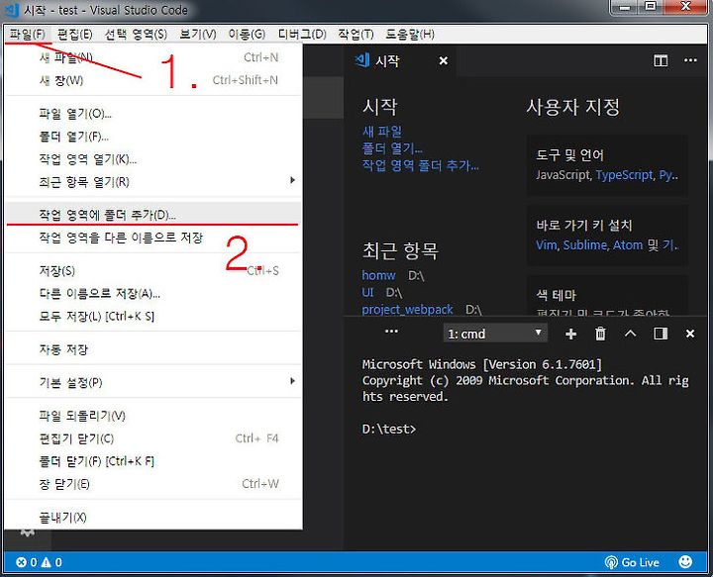Open the editor more actions ellipsis
This screenshot has width=713, height=577.
[690, 60]
